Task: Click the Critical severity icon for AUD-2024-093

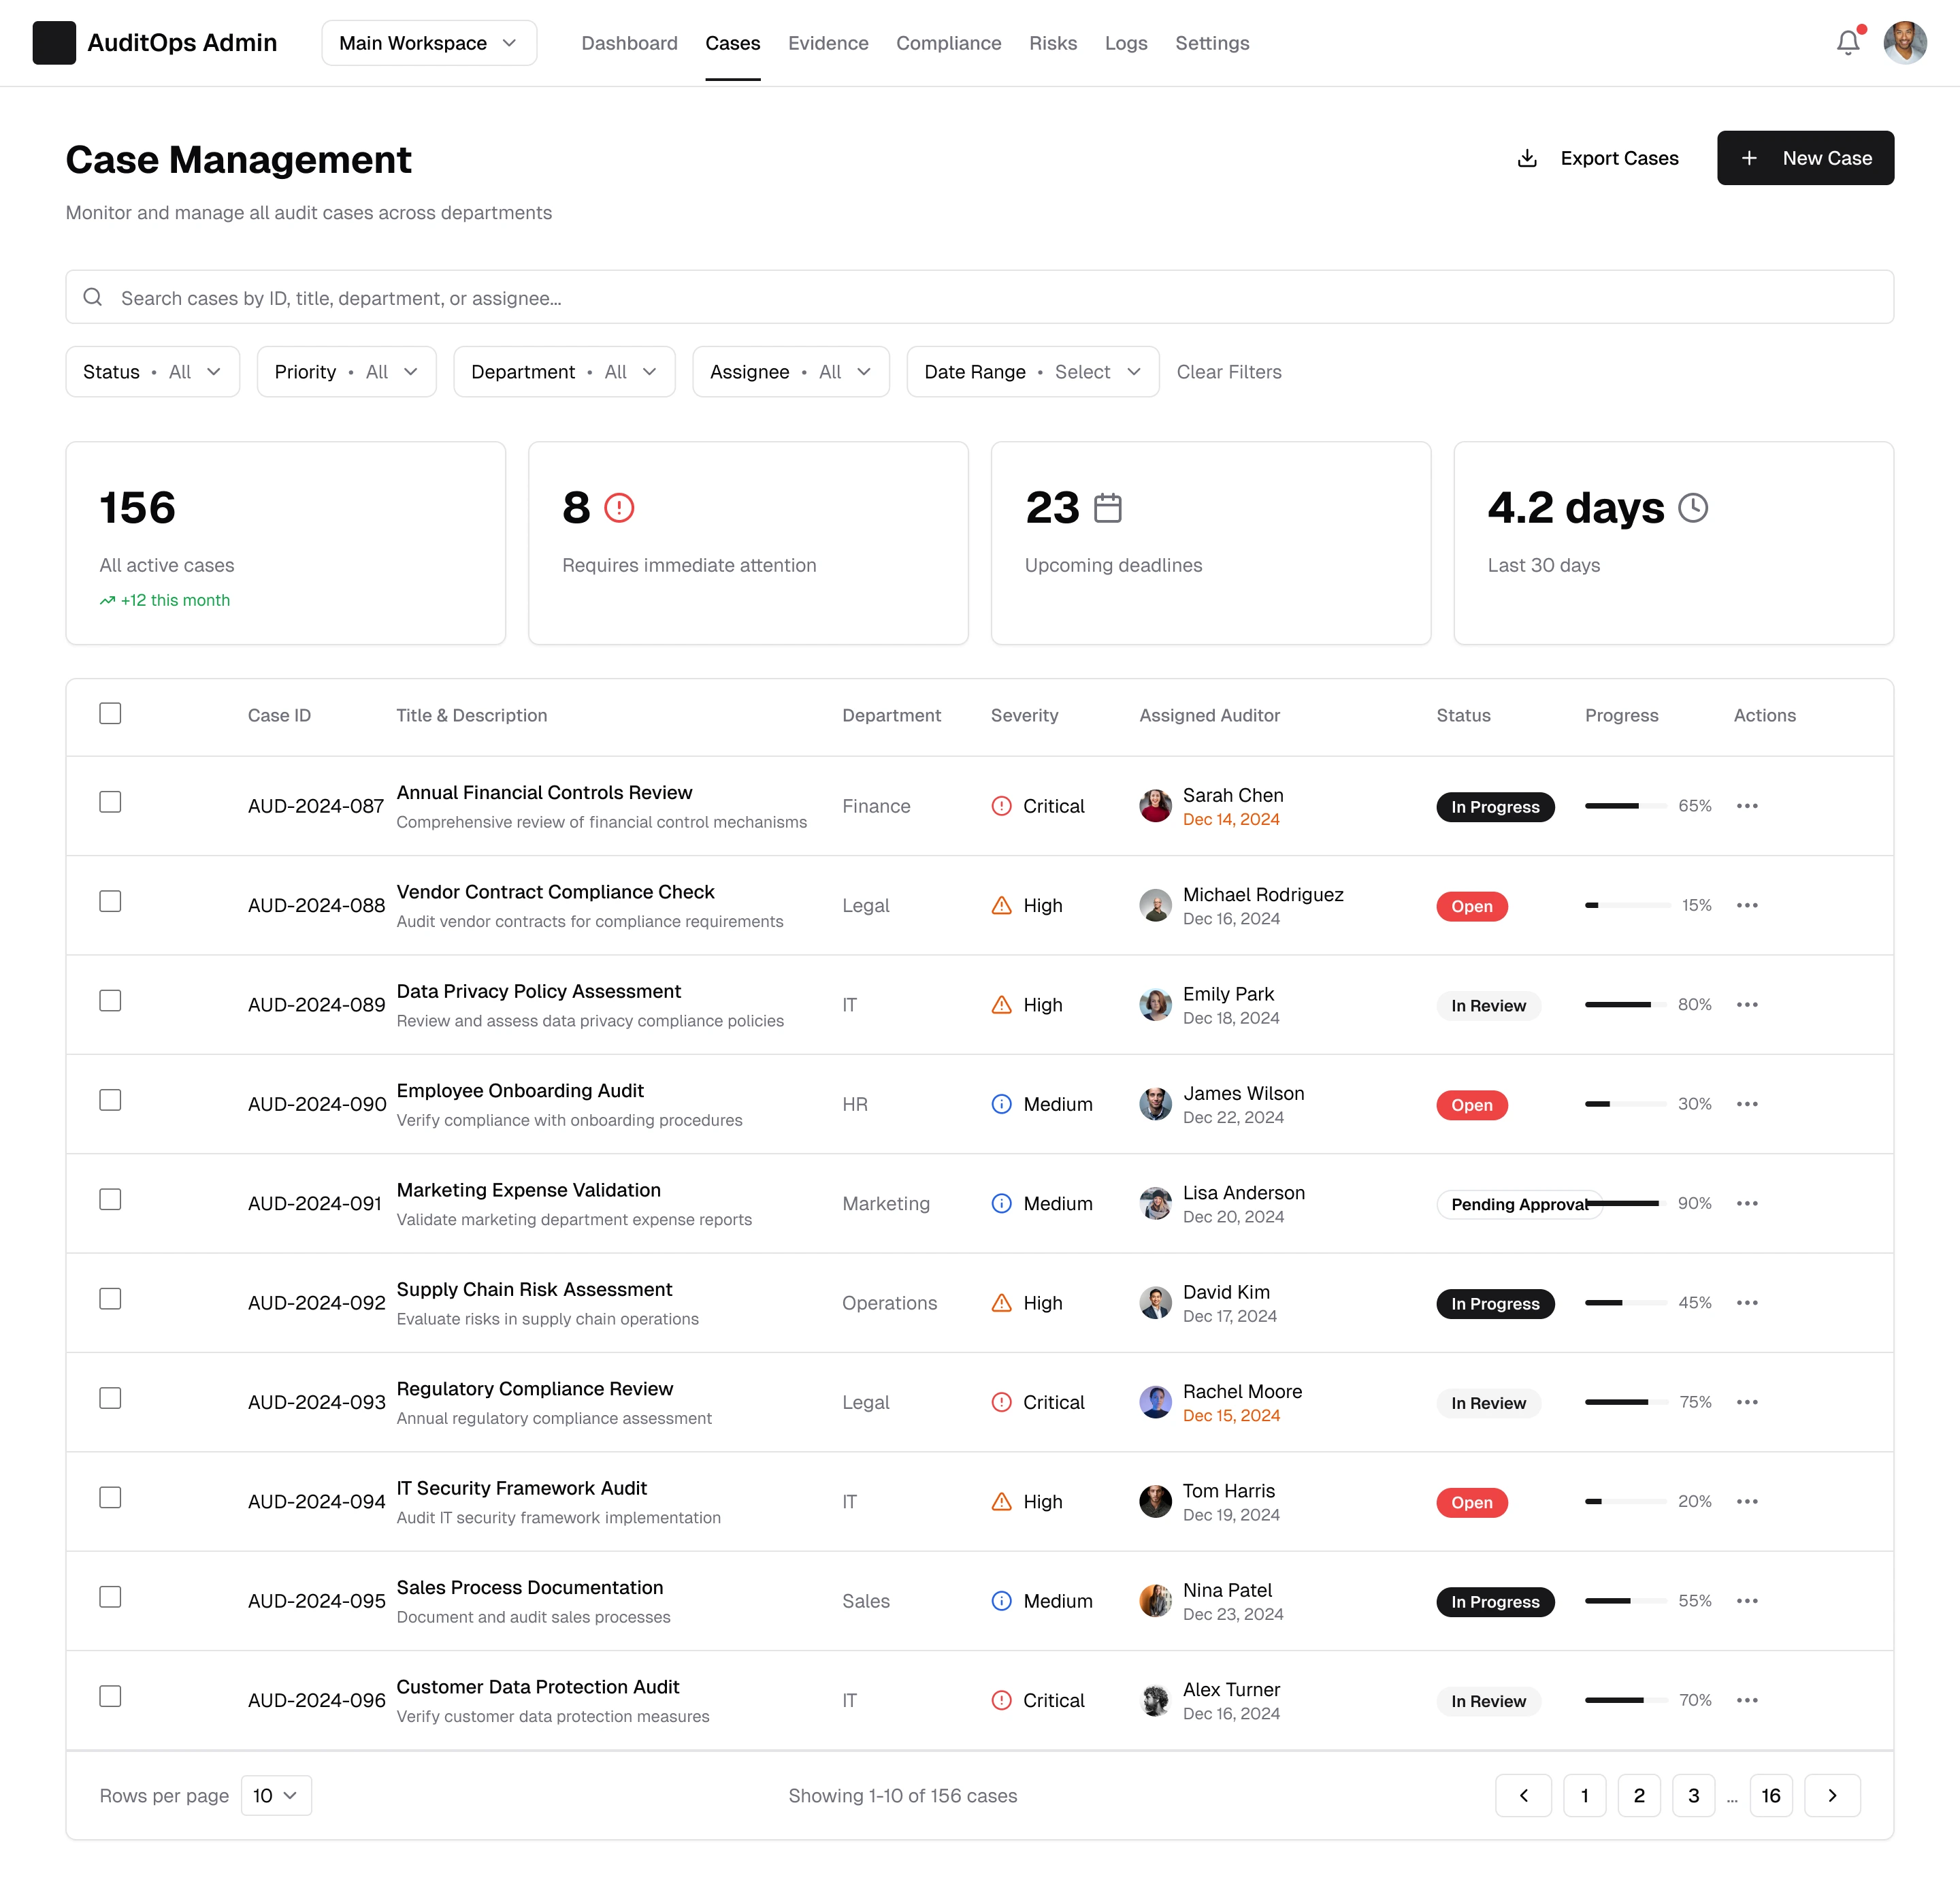Action: click(x=1001, y=1402)
